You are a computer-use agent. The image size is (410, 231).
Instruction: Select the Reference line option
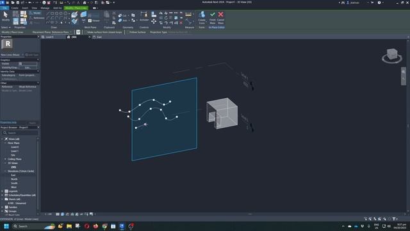[37, 18]
